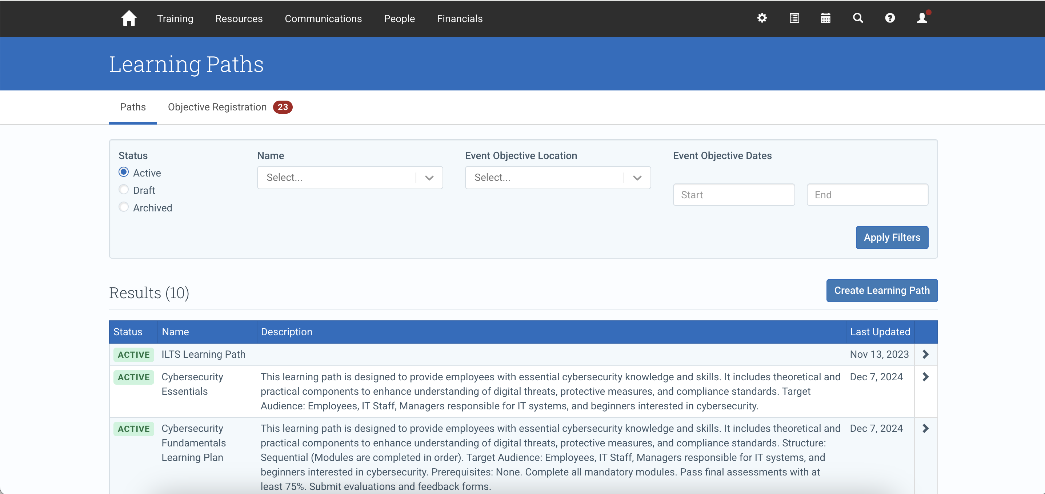Switch to the Paths tab
Screen dimensions: 1045x494
(x=133, y=107)
